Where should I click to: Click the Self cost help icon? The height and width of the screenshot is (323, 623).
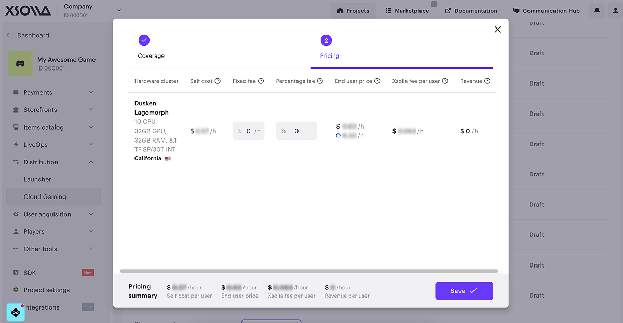pyautogui.click(x=218, y=81)
